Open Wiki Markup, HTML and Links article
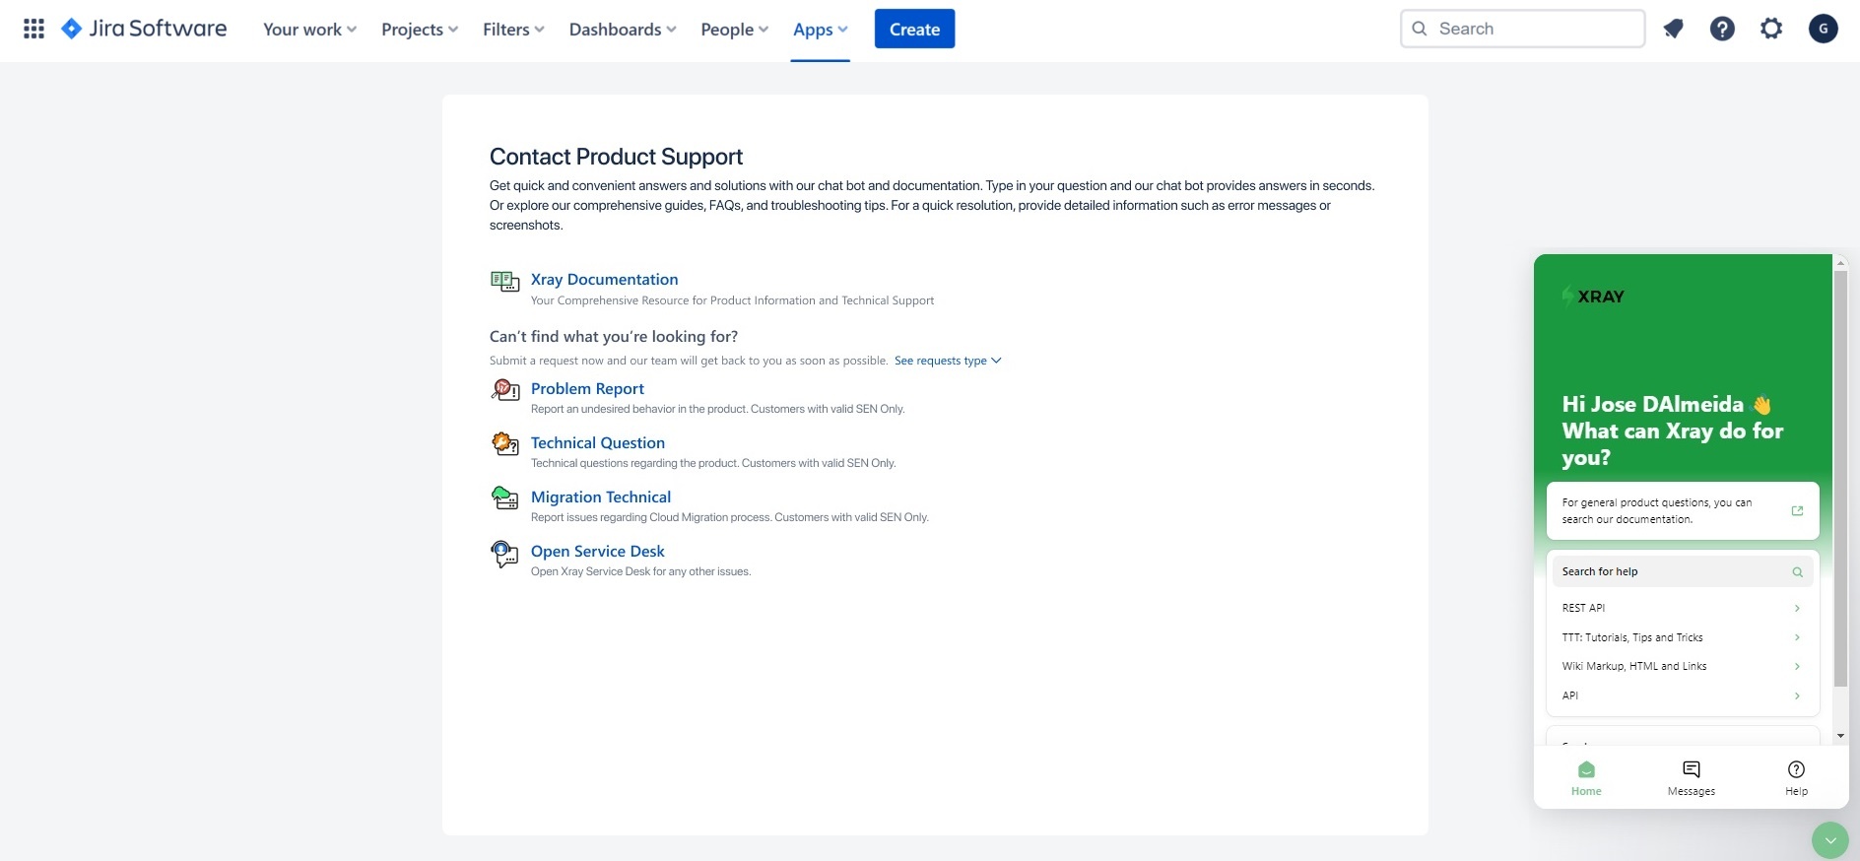Image resolution: width=1860 pixels, height=861 pixels. pyautogui.click(x=1682, y=666)
